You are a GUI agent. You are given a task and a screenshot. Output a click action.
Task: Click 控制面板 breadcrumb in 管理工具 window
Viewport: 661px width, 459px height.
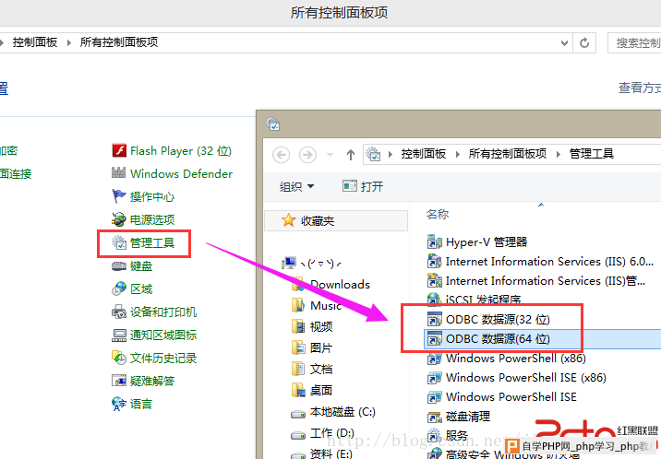(423, 154)
